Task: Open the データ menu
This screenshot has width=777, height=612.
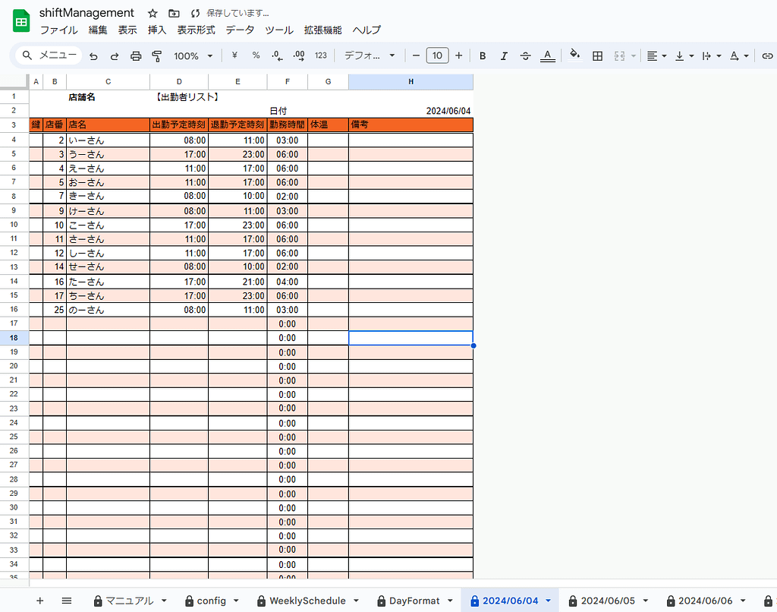Action: point(240,30)
